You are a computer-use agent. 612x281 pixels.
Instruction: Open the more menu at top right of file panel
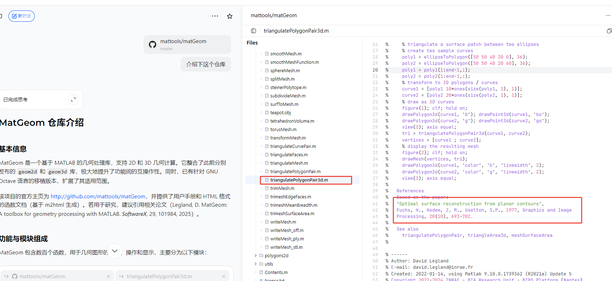click(608, 15)
